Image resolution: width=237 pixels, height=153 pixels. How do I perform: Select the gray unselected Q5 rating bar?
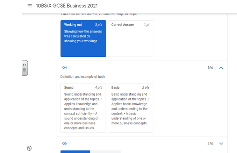106,152
